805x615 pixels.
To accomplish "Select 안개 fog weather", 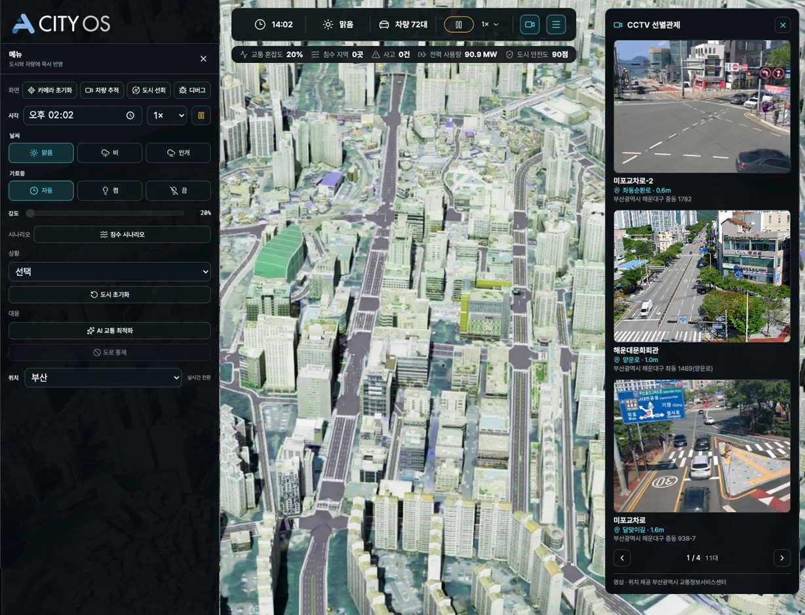I will point(178,153).
